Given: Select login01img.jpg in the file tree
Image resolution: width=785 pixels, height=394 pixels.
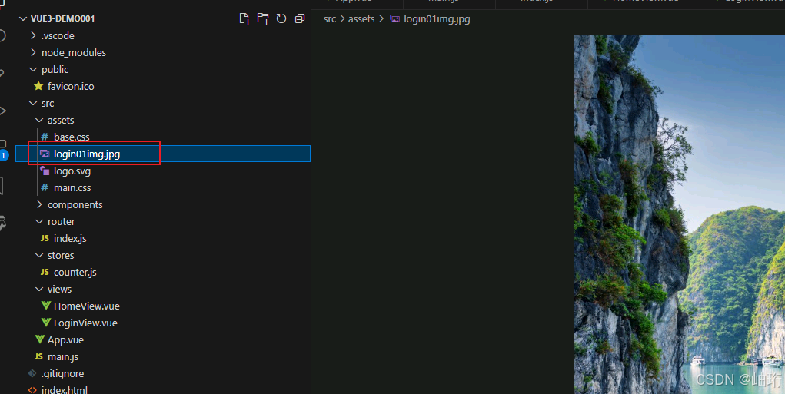Looking at the screenshot, I should pyautogui.click(x=163, y=154).
